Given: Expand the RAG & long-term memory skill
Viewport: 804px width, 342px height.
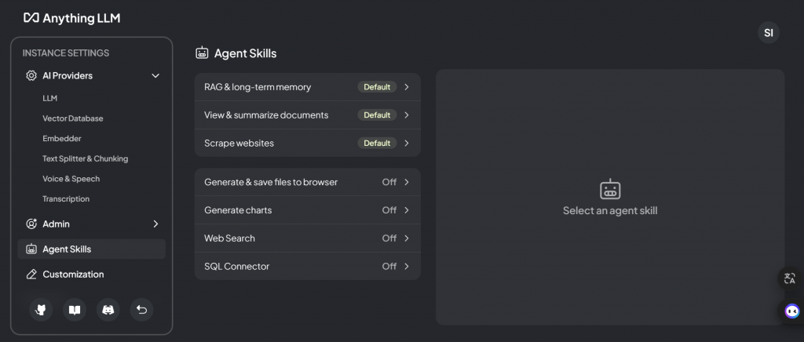Looking at the screenshot, I should click(x=307, y=87).
